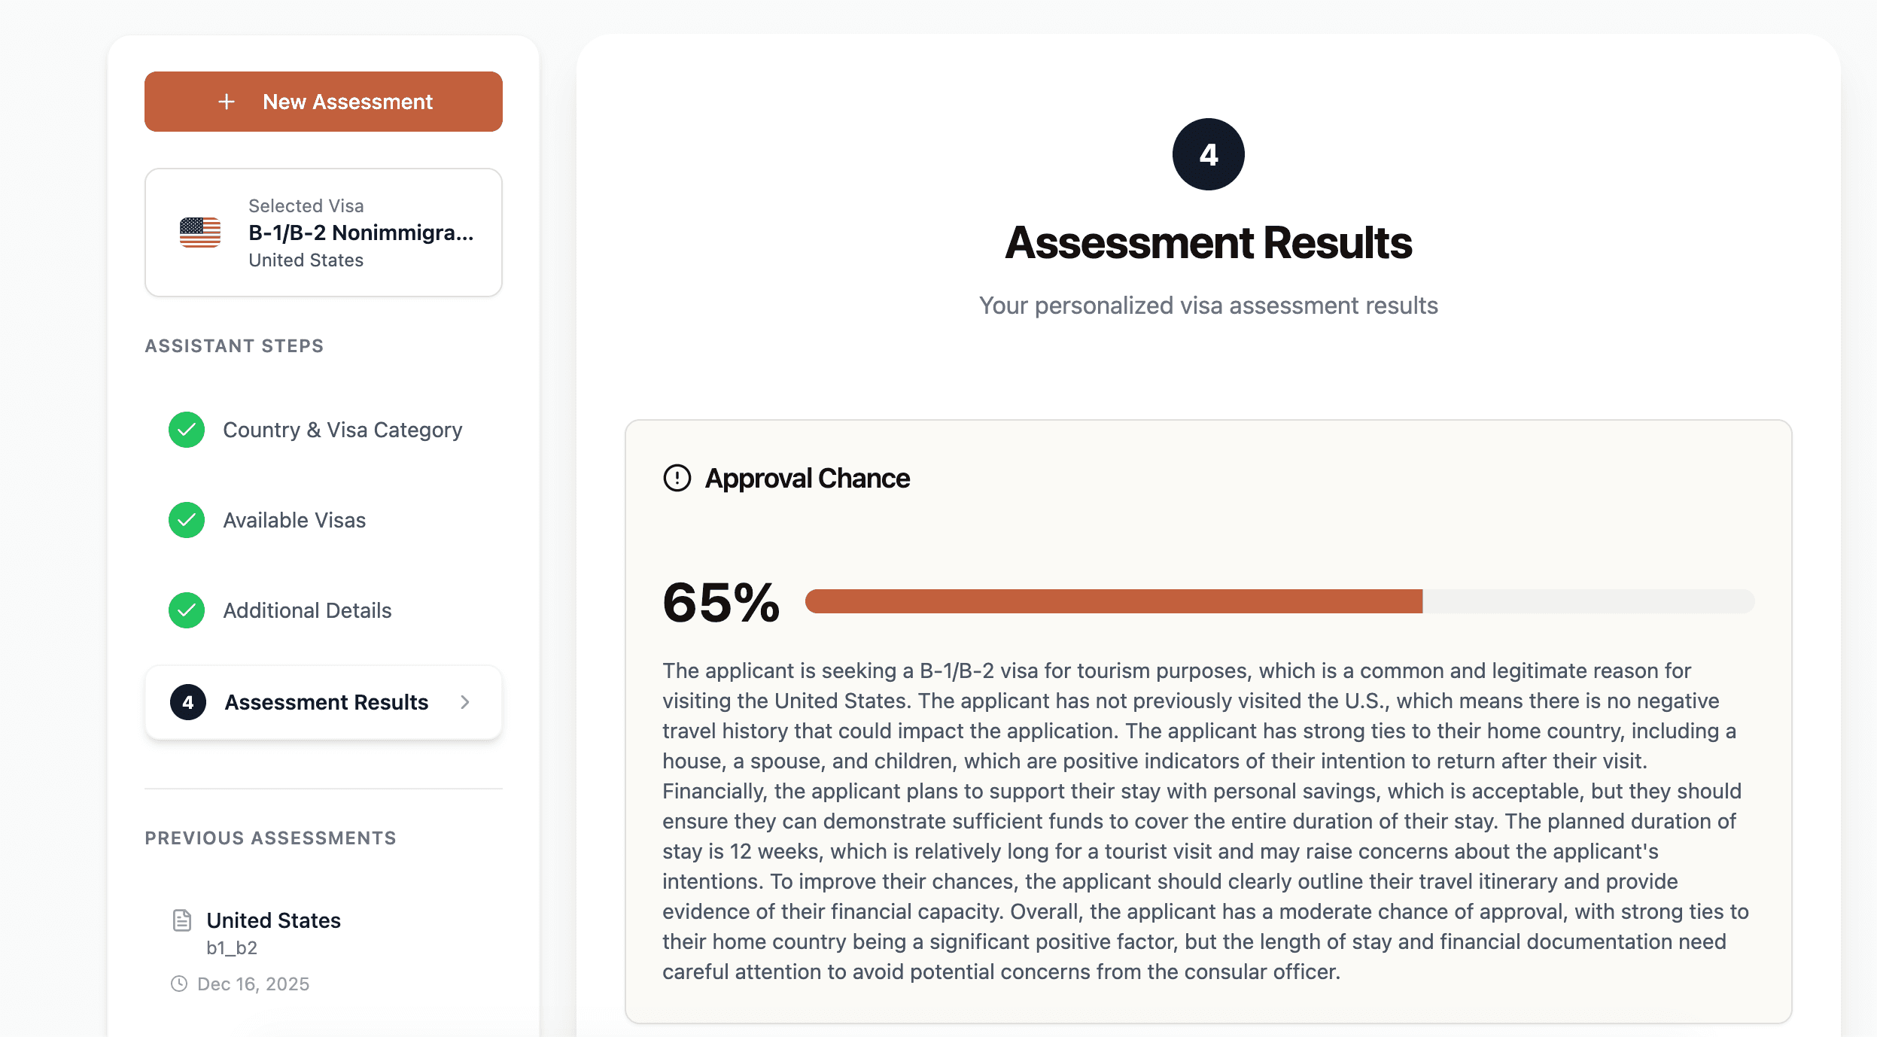Click the US flag icon on Selected Visa card
The width and height of the screenshot is (1877, 1037).
[x=200, y=232]
